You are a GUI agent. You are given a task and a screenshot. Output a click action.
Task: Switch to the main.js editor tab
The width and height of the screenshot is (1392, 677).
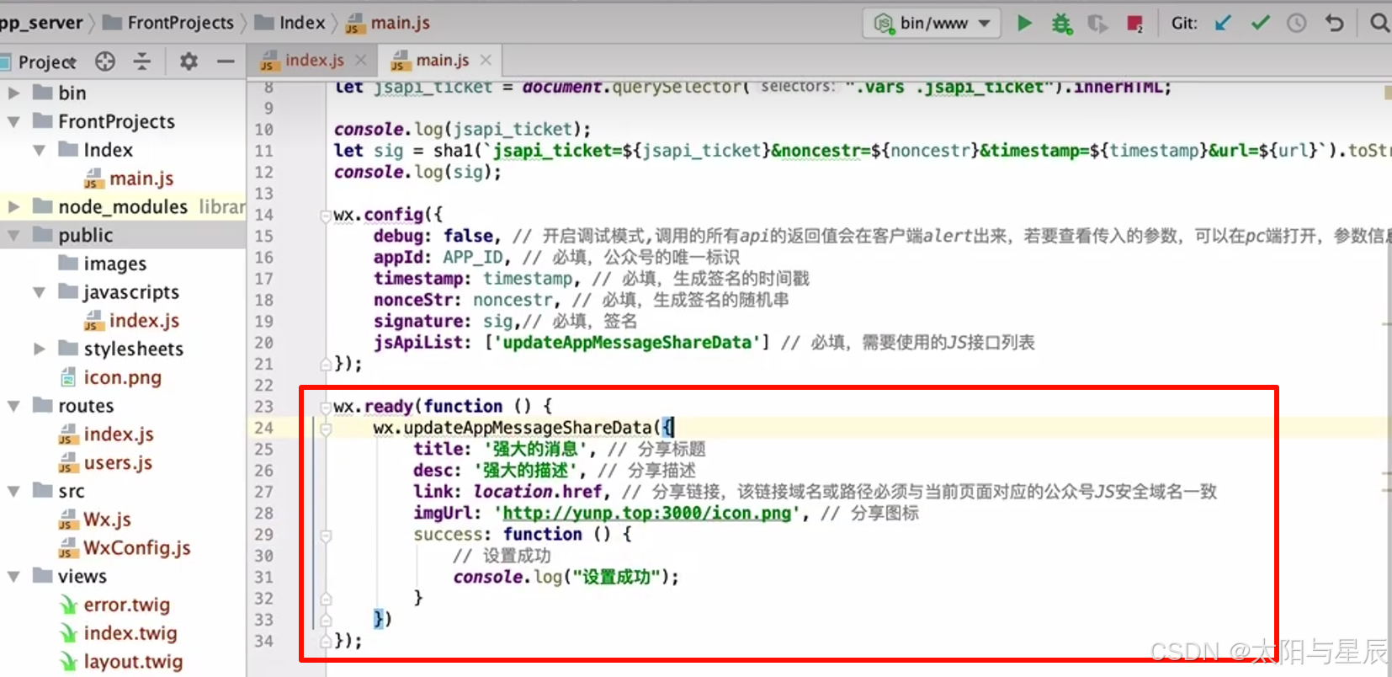441,60
